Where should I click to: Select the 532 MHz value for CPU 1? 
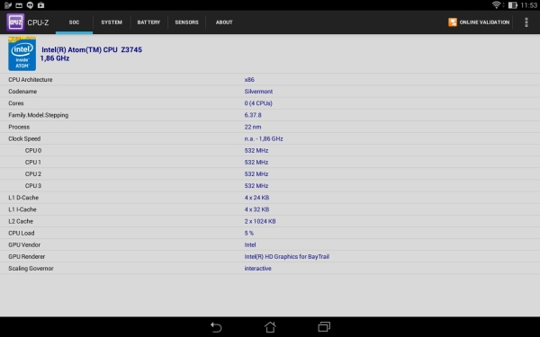256,163
